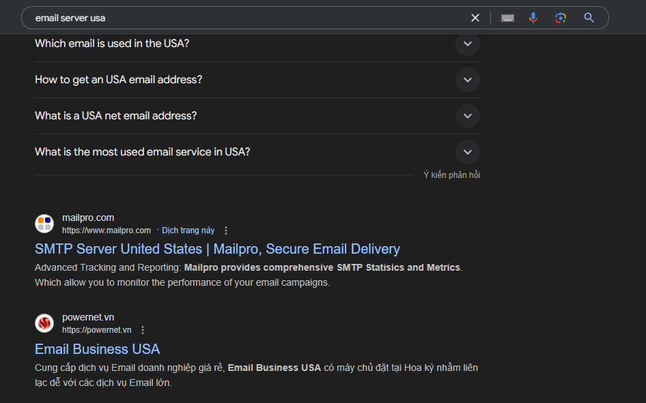Screen dimensions: 646x403
Task: Open the "SMTP Server United States | Mailpro" result
Action: pyautogui.click(x=217, y=249)
